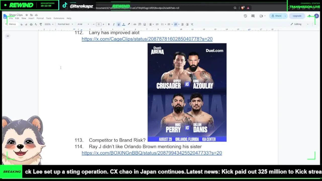Open the Extensions menu
Image resolution: width=322 pixels, height=181 pixels.
click(x=59, y=18)
